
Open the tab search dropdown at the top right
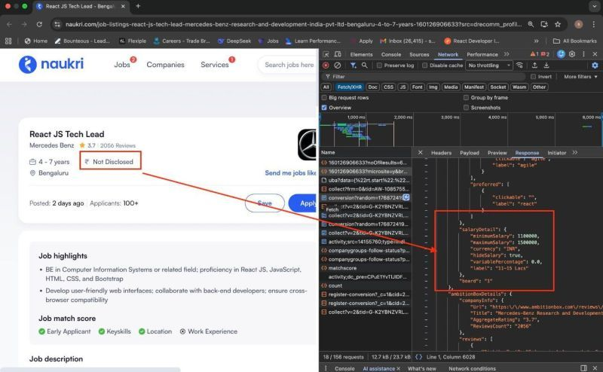595,6
